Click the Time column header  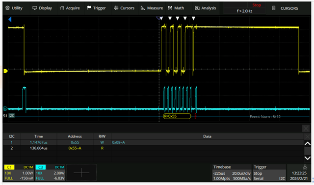[39, 136]
